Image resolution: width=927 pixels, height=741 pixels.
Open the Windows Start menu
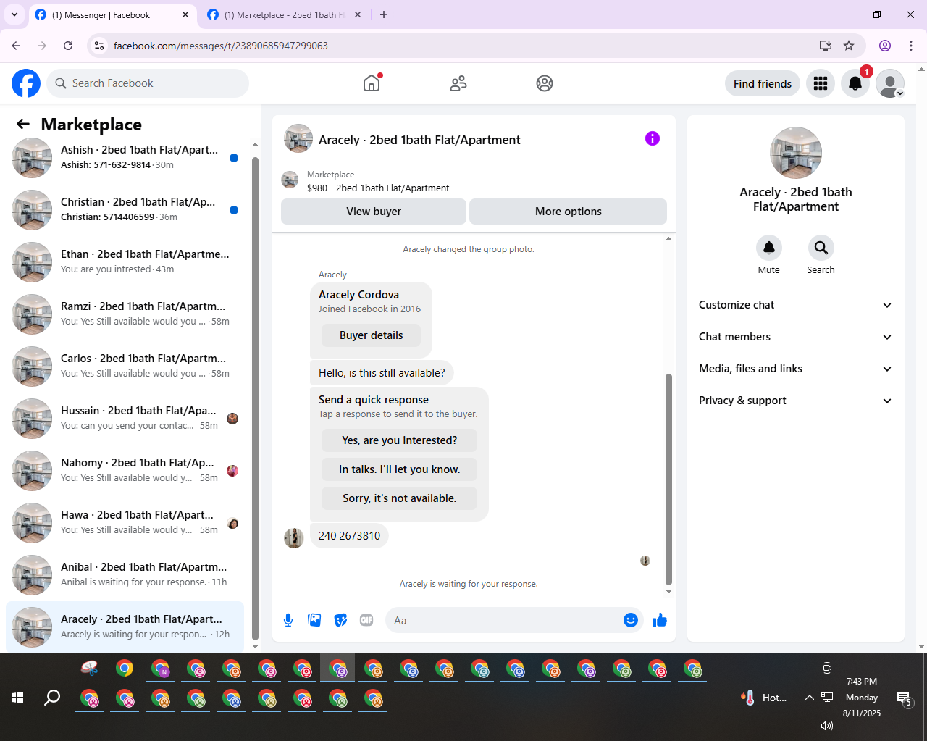17,698
